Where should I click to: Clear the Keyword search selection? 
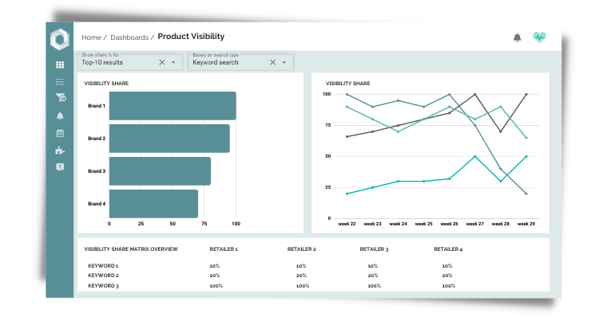(272, 62)
